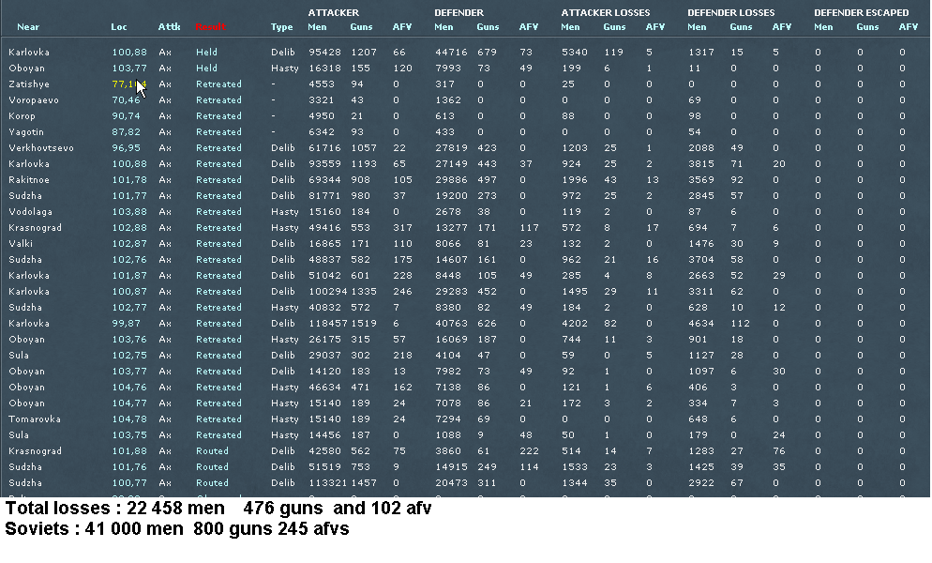The height and width of the screenshot is (563, 932).
Task: Click the red Result column header
Action: [210, 27]
